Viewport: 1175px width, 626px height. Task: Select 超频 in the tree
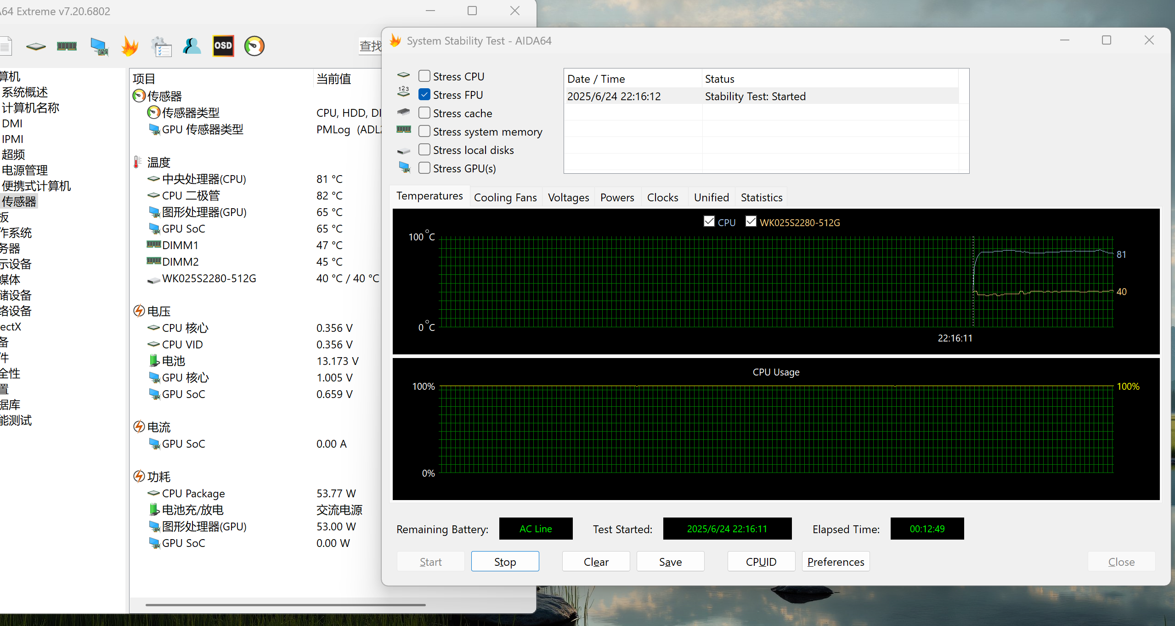click(13, 155)
